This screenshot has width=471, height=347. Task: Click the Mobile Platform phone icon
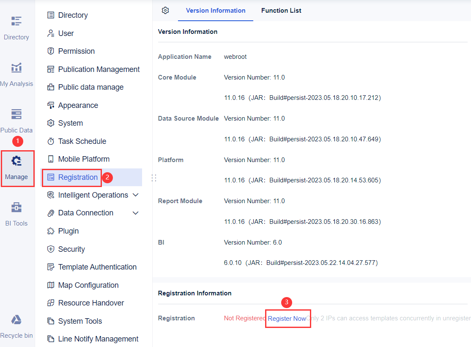[x=51, y=159]
